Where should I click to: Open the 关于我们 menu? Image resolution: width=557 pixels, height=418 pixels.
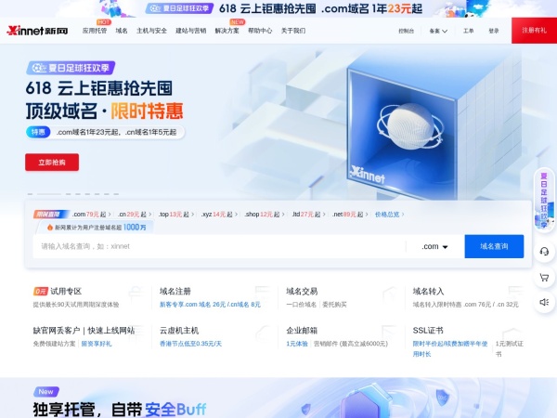click(293, 31)
